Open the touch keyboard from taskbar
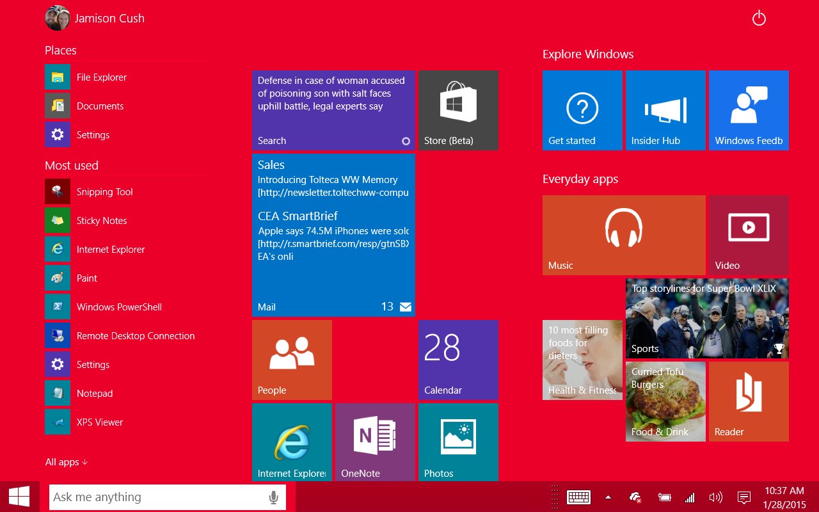This screenshot has height=512, width=819. (x=578, y=497)
